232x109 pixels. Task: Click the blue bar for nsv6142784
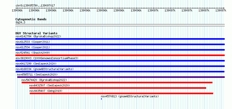click(120, 39)
